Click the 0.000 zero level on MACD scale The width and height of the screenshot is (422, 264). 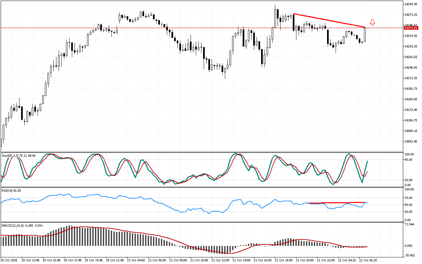pyautogui.click(x=409, y=246)
